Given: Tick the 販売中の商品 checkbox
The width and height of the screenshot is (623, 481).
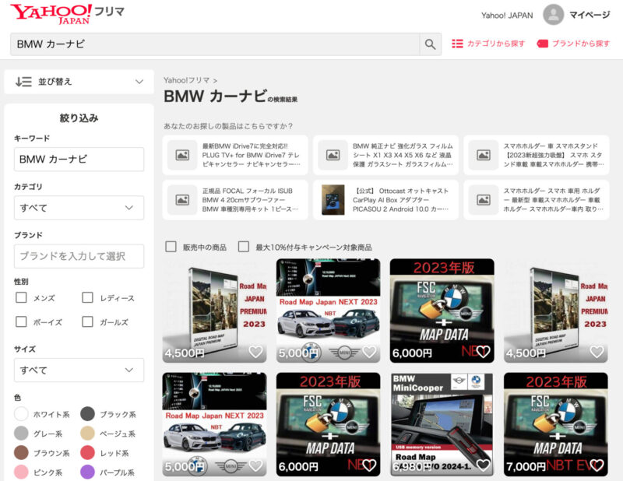Looking at the screenshot, I should (x=171, y=247).
